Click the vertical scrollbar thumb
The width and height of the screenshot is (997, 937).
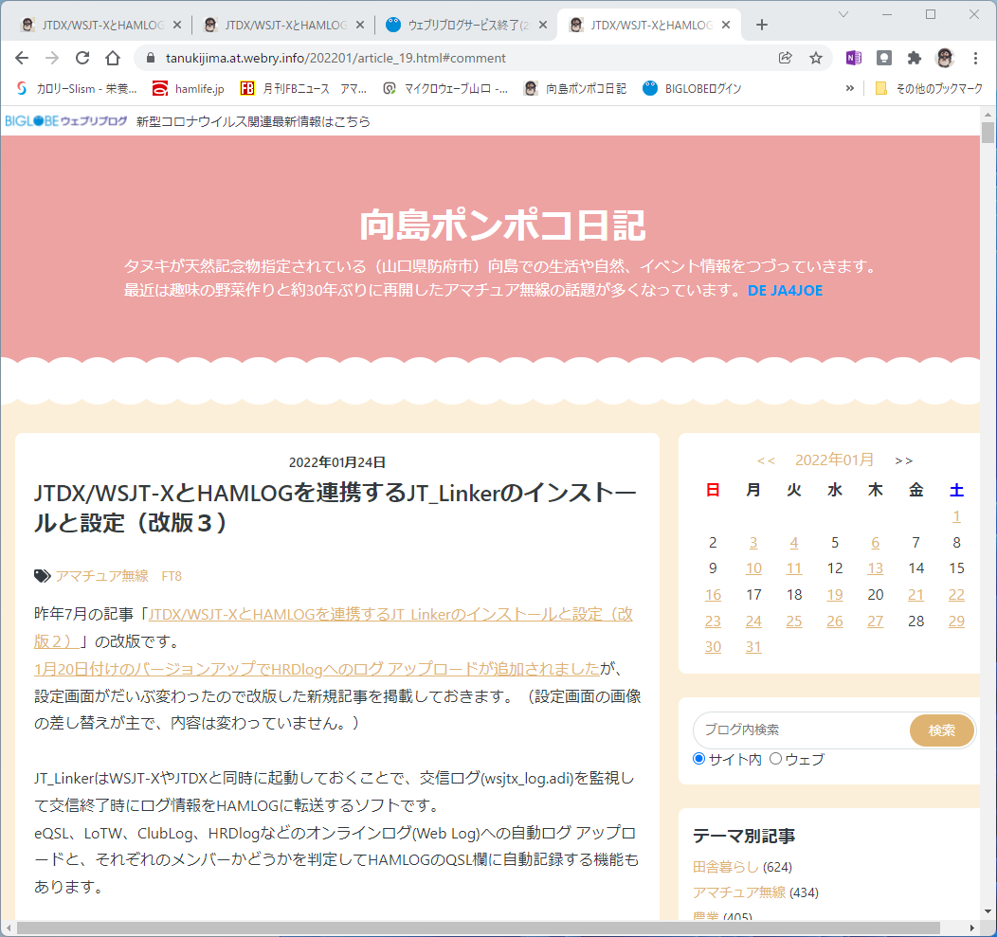988,133
